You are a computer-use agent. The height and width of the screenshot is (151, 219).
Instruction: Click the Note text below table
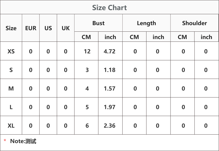coord(23,141)
